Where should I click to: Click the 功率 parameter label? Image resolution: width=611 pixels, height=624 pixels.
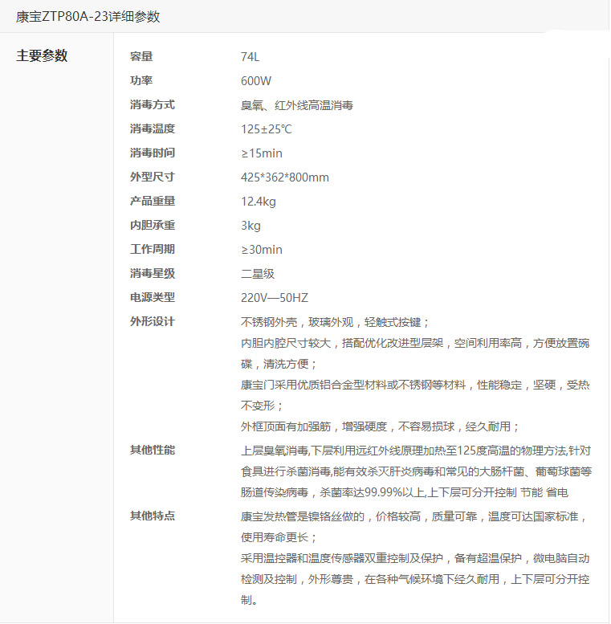(x=141, y=81)
